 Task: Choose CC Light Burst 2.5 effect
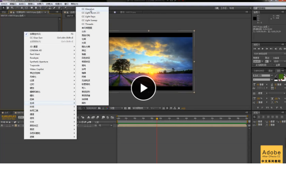[92, 13]
